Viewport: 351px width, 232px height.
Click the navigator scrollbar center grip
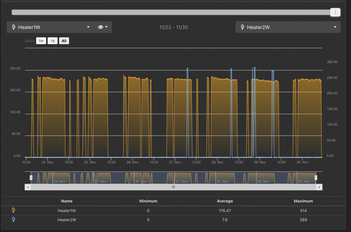click(173, 187)
